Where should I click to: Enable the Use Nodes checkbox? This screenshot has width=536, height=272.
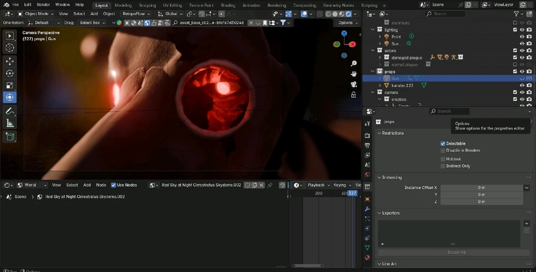click(114, 185)
